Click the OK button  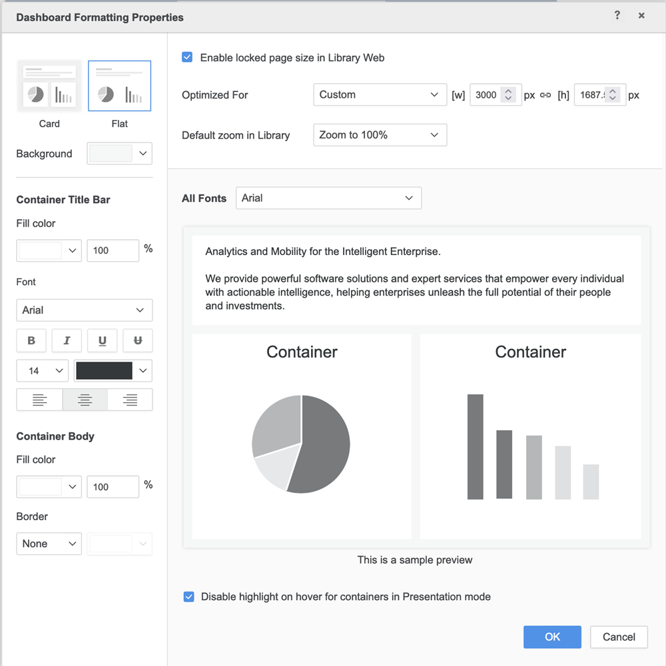552,637
